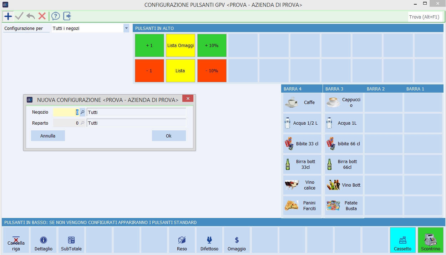The width and height of the screenshot is (446, 255).
Task: Click the green Scontrino register button
Action: tap(431, 240)
